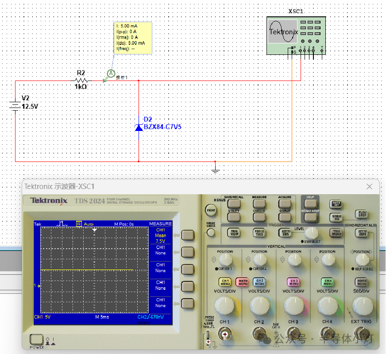386x354 pixels.
Task: Click the CH2 vertical POSITION knob
Action: 260,260
